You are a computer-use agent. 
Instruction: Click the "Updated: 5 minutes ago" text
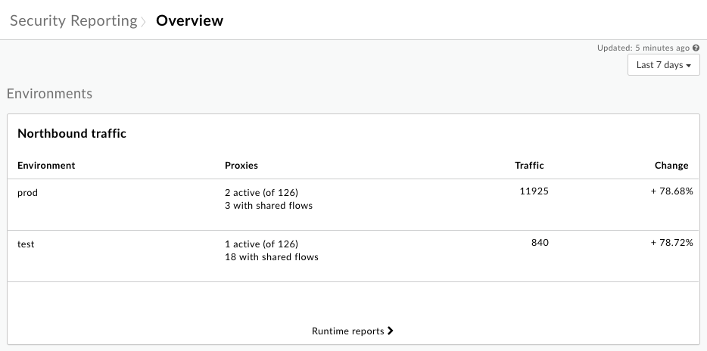tap(643, 48)
